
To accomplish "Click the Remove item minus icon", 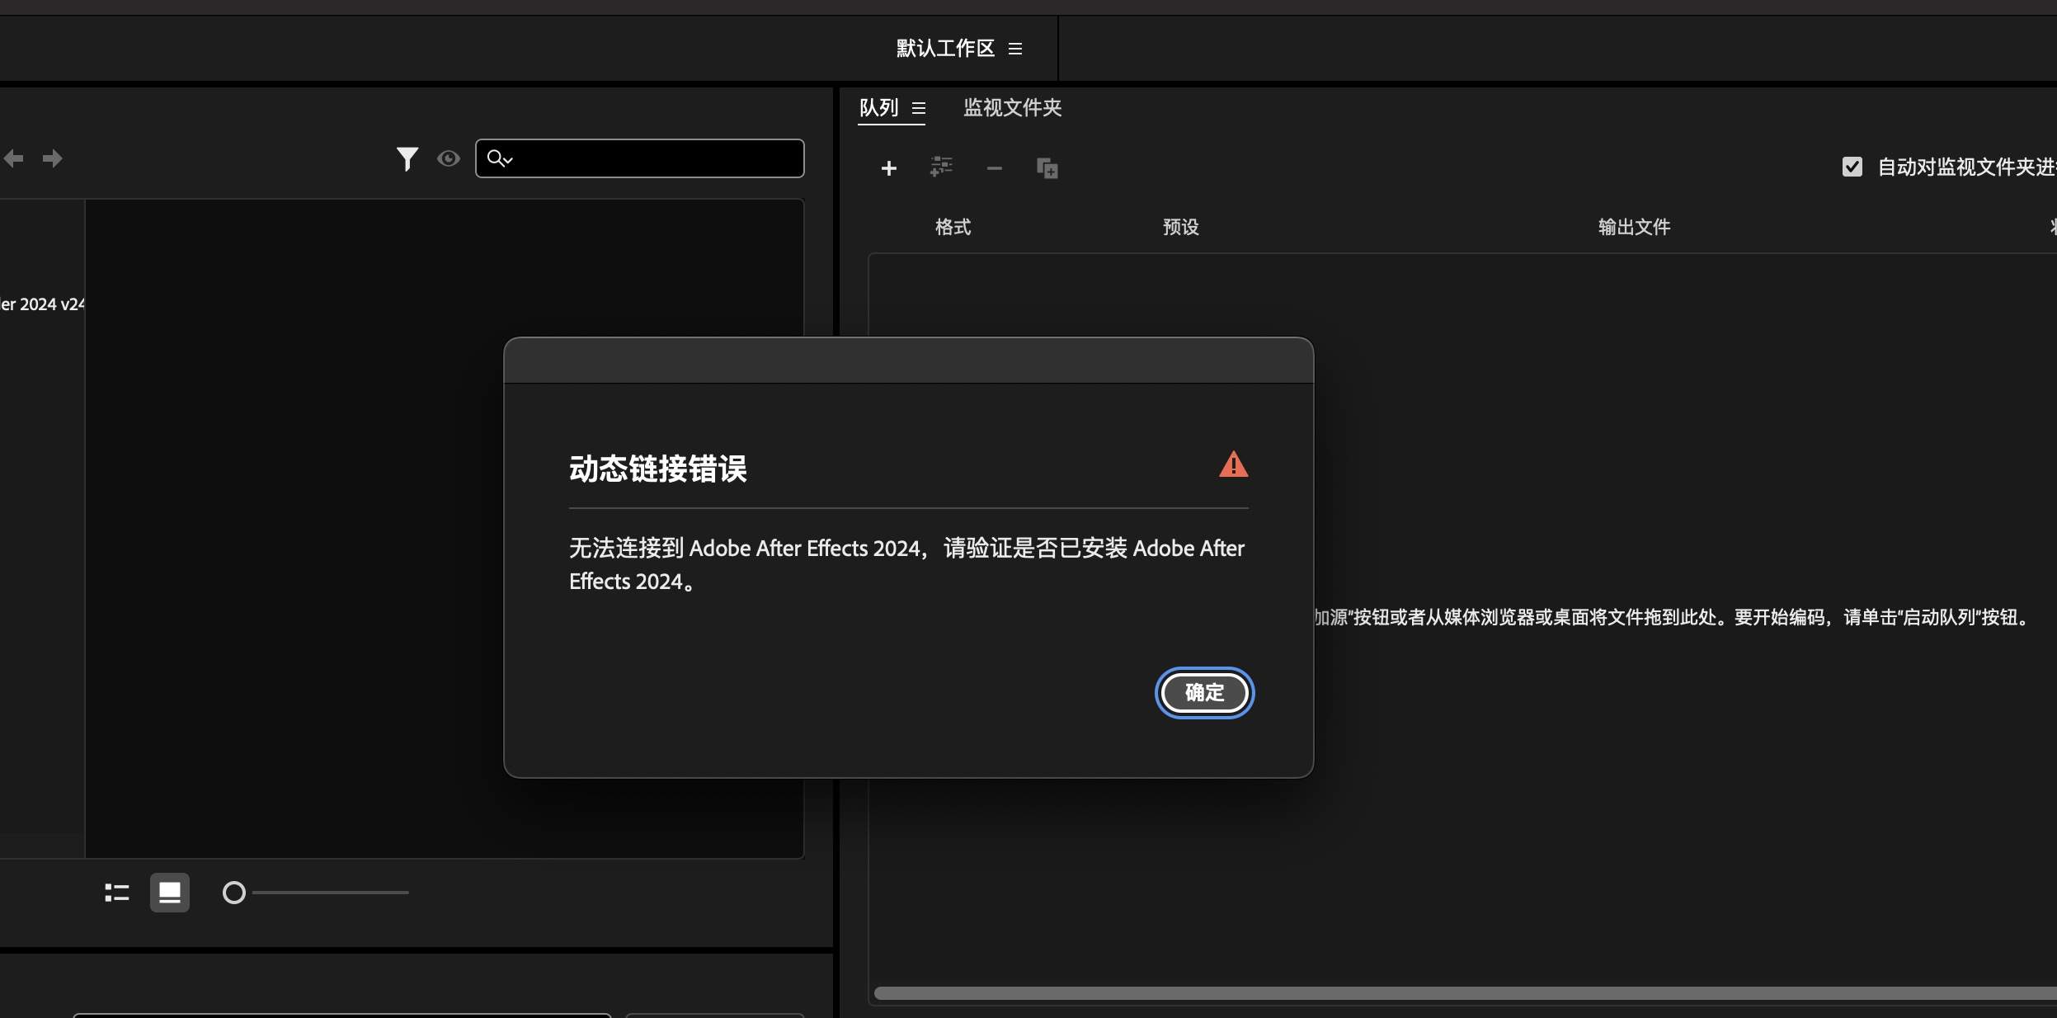I will [x=993, y=167].
